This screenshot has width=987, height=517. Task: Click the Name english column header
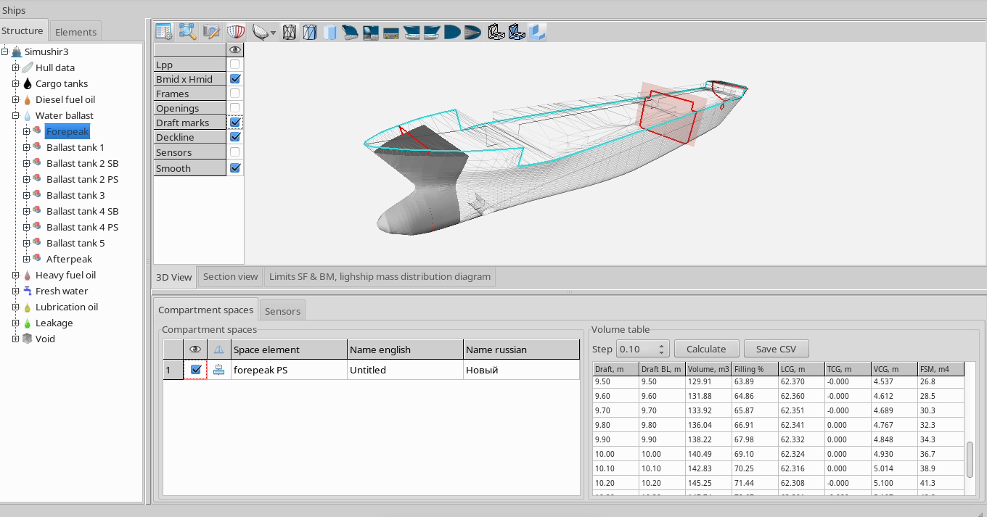(x=405, y=350)
